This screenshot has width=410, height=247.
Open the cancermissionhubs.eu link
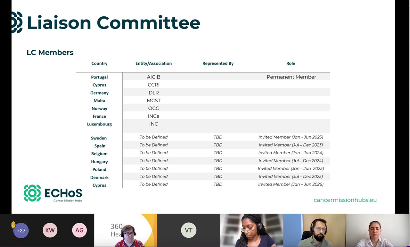click(x=345, y=200)
